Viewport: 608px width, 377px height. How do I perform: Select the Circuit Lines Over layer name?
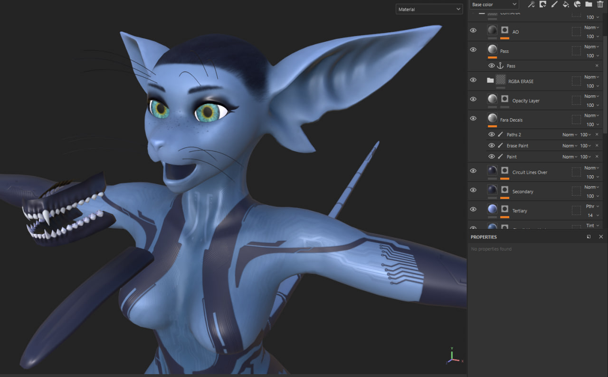pos(530,172)
